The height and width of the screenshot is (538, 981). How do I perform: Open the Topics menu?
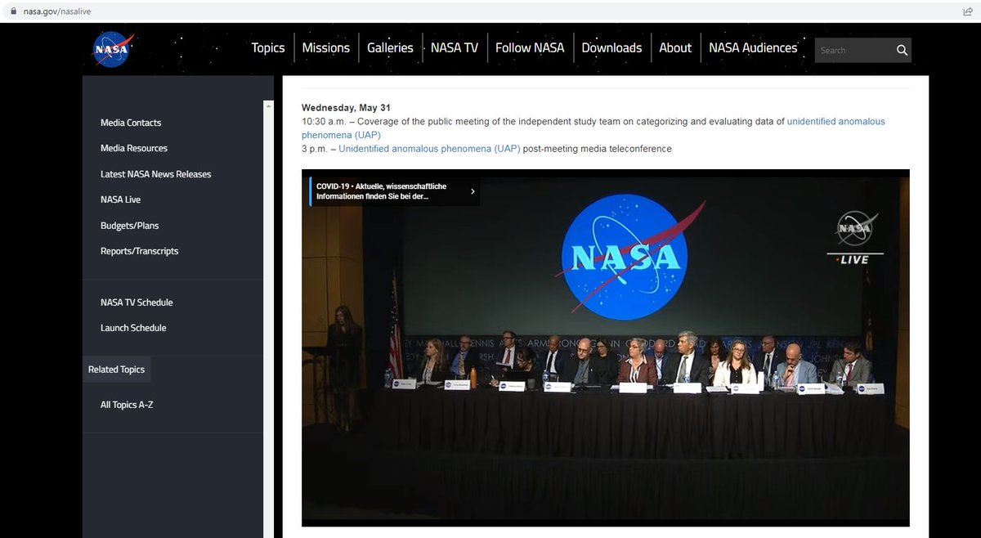[x=268, y=48]
